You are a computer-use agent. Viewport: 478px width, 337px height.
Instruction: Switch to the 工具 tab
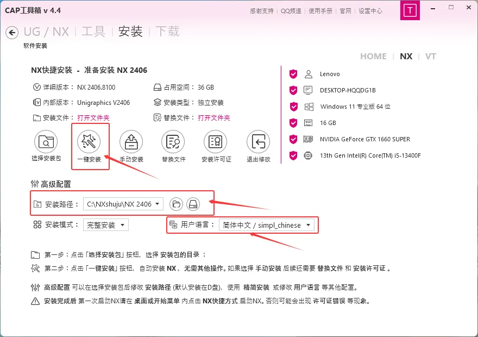(x=93, y=32)
